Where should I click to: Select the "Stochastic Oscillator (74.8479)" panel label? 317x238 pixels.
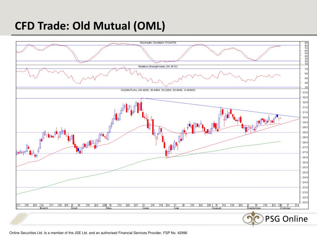click(x=158, y=43)
